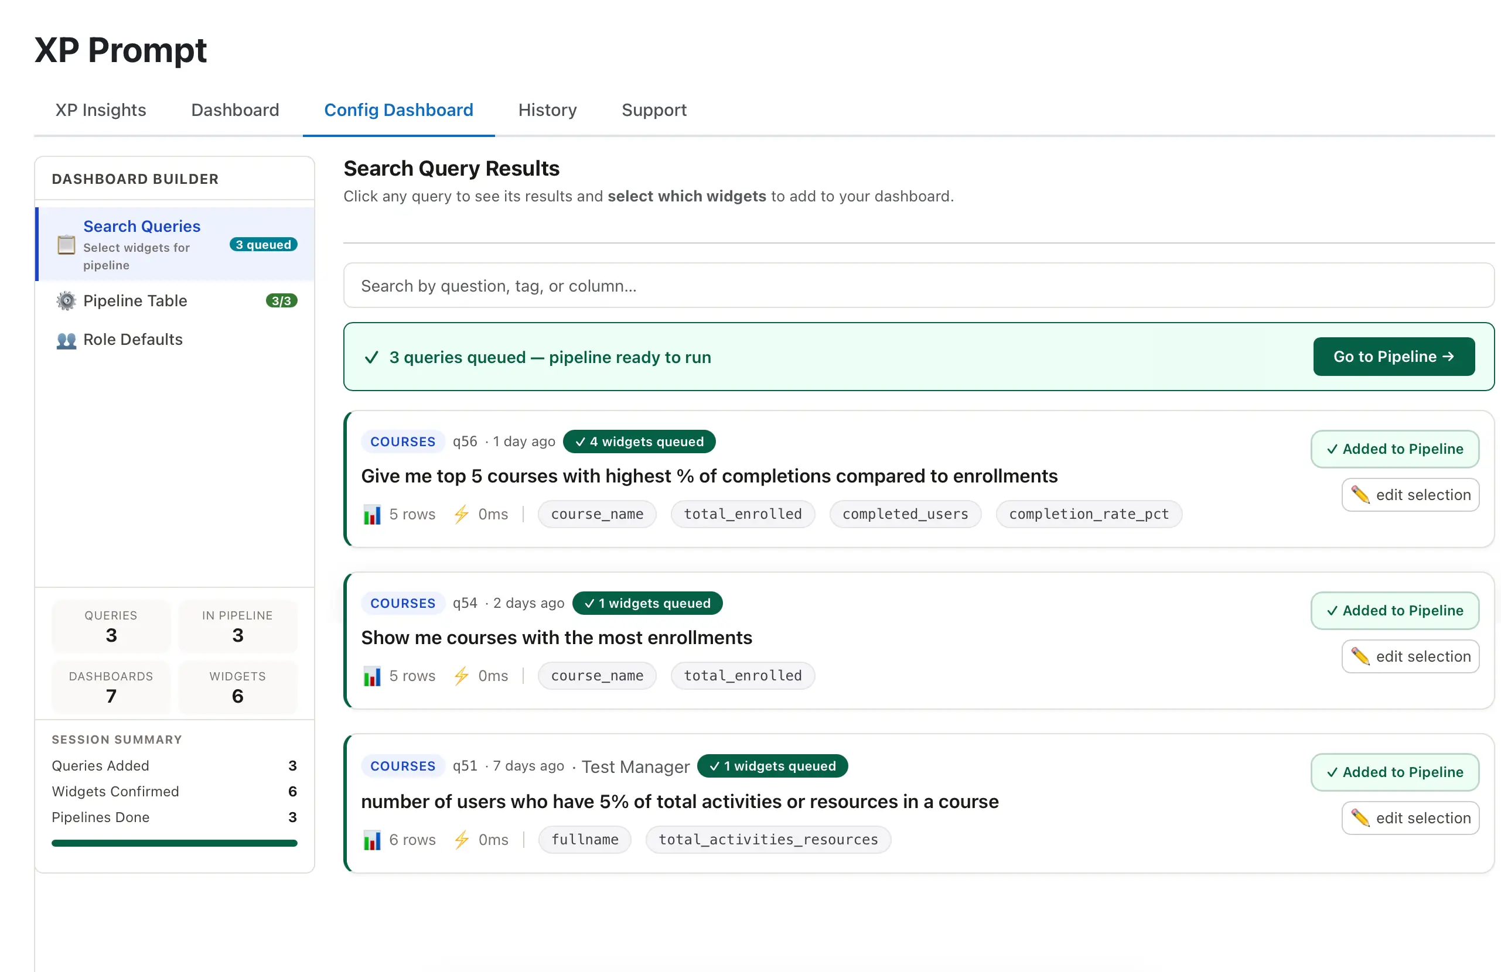Click the completed_users column chip

click(x=905, y=514)
